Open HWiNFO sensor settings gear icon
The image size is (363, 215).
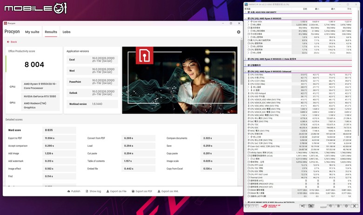[346, 206]
